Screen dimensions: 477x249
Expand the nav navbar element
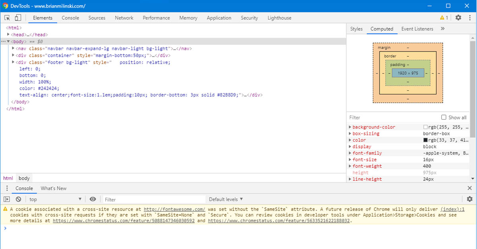(x=13, y=48)
